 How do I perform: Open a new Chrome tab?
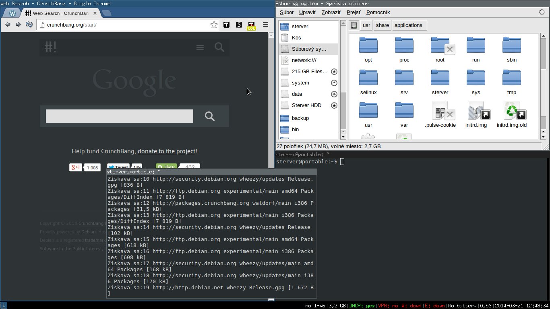107,13
